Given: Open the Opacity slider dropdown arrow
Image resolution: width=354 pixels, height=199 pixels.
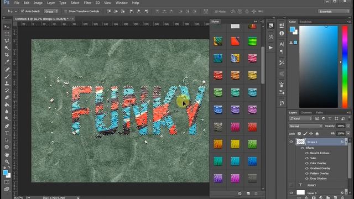Looking at the screenshot, I should click(x=348, y=126).
